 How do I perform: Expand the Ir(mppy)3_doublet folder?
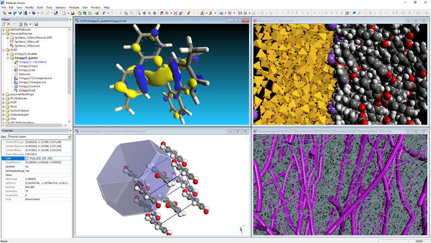point(8,54)
